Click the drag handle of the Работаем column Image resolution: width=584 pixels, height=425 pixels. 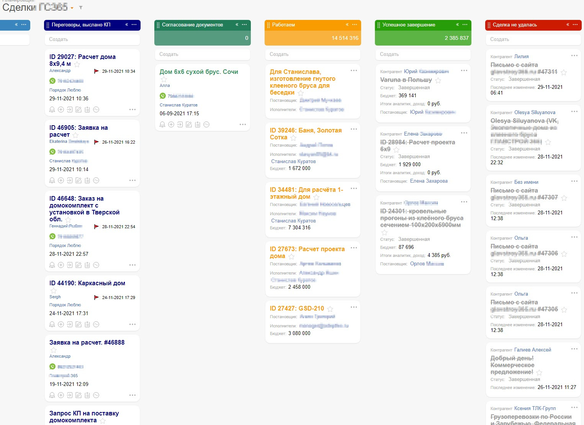coord(268,25)
